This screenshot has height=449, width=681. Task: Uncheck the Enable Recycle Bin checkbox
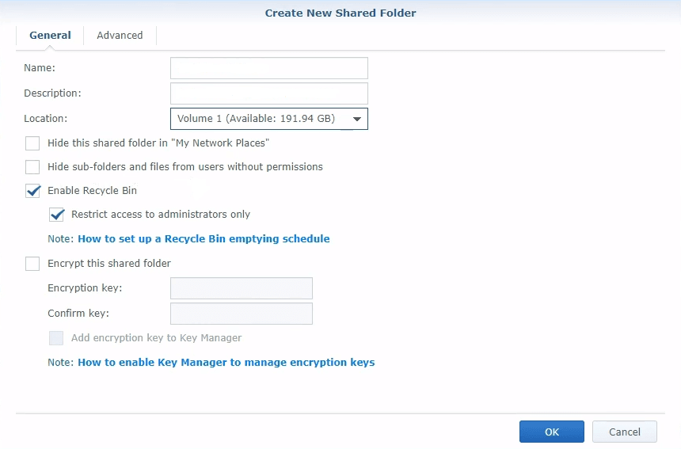[32, 191]
